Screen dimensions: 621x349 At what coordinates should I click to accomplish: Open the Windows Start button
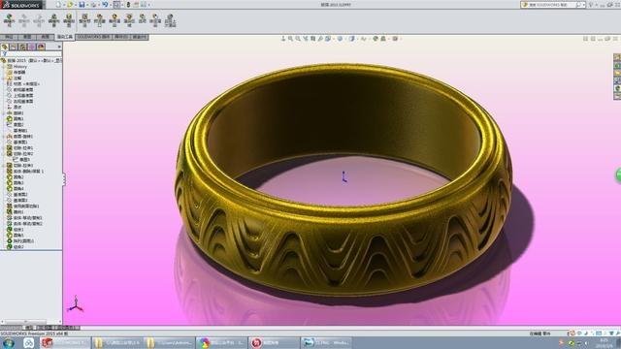(9, 342)
